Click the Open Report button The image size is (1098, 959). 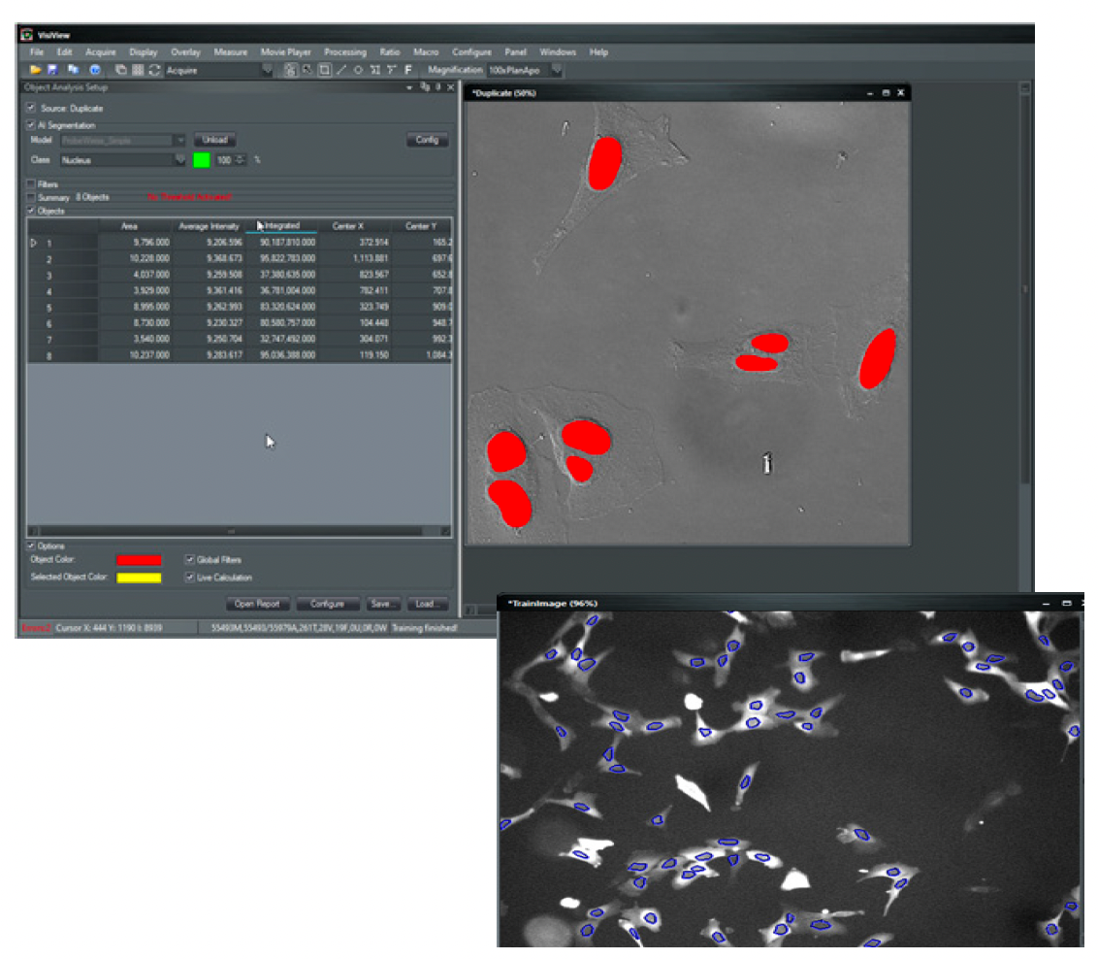(257, 604)
